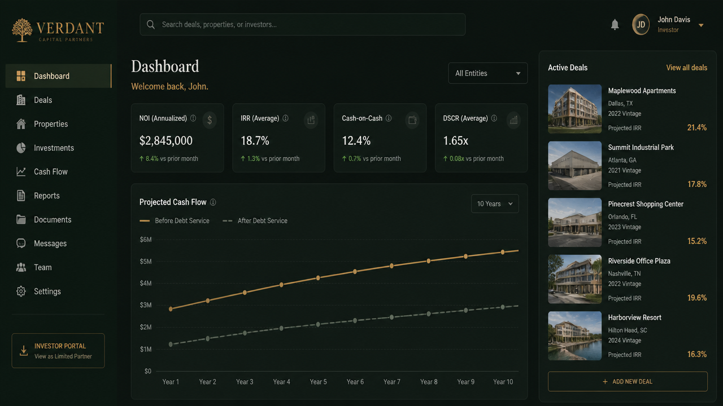Click the Deals building icon in sidebar
This screenshot has height=406, width=723.
click(x=21, y=100)
